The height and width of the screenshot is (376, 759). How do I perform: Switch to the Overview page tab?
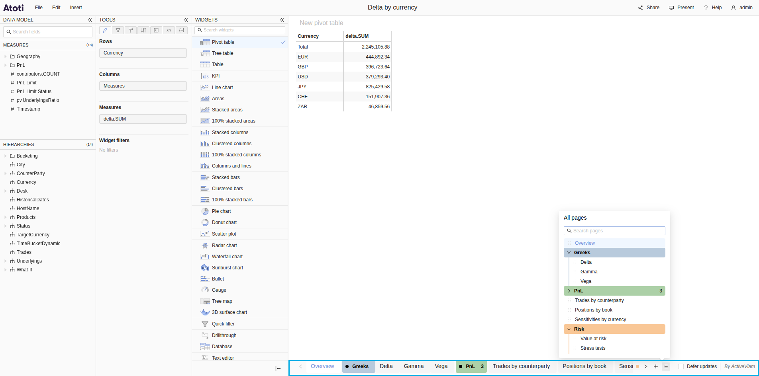[x=322, y=366]
